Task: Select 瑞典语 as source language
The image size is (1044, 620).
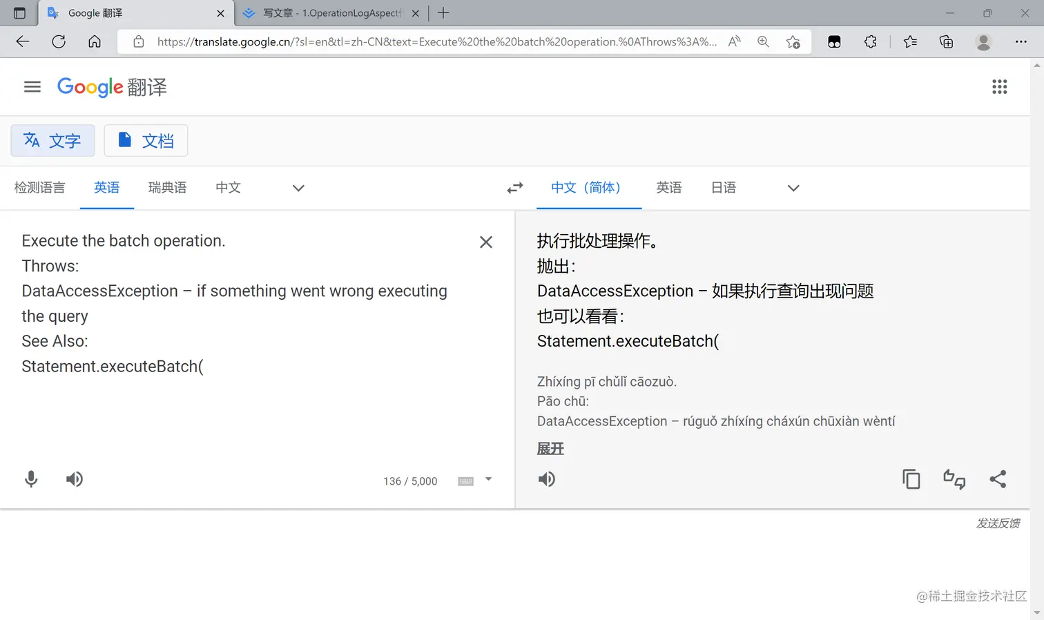Action: (x=167, y=188)
